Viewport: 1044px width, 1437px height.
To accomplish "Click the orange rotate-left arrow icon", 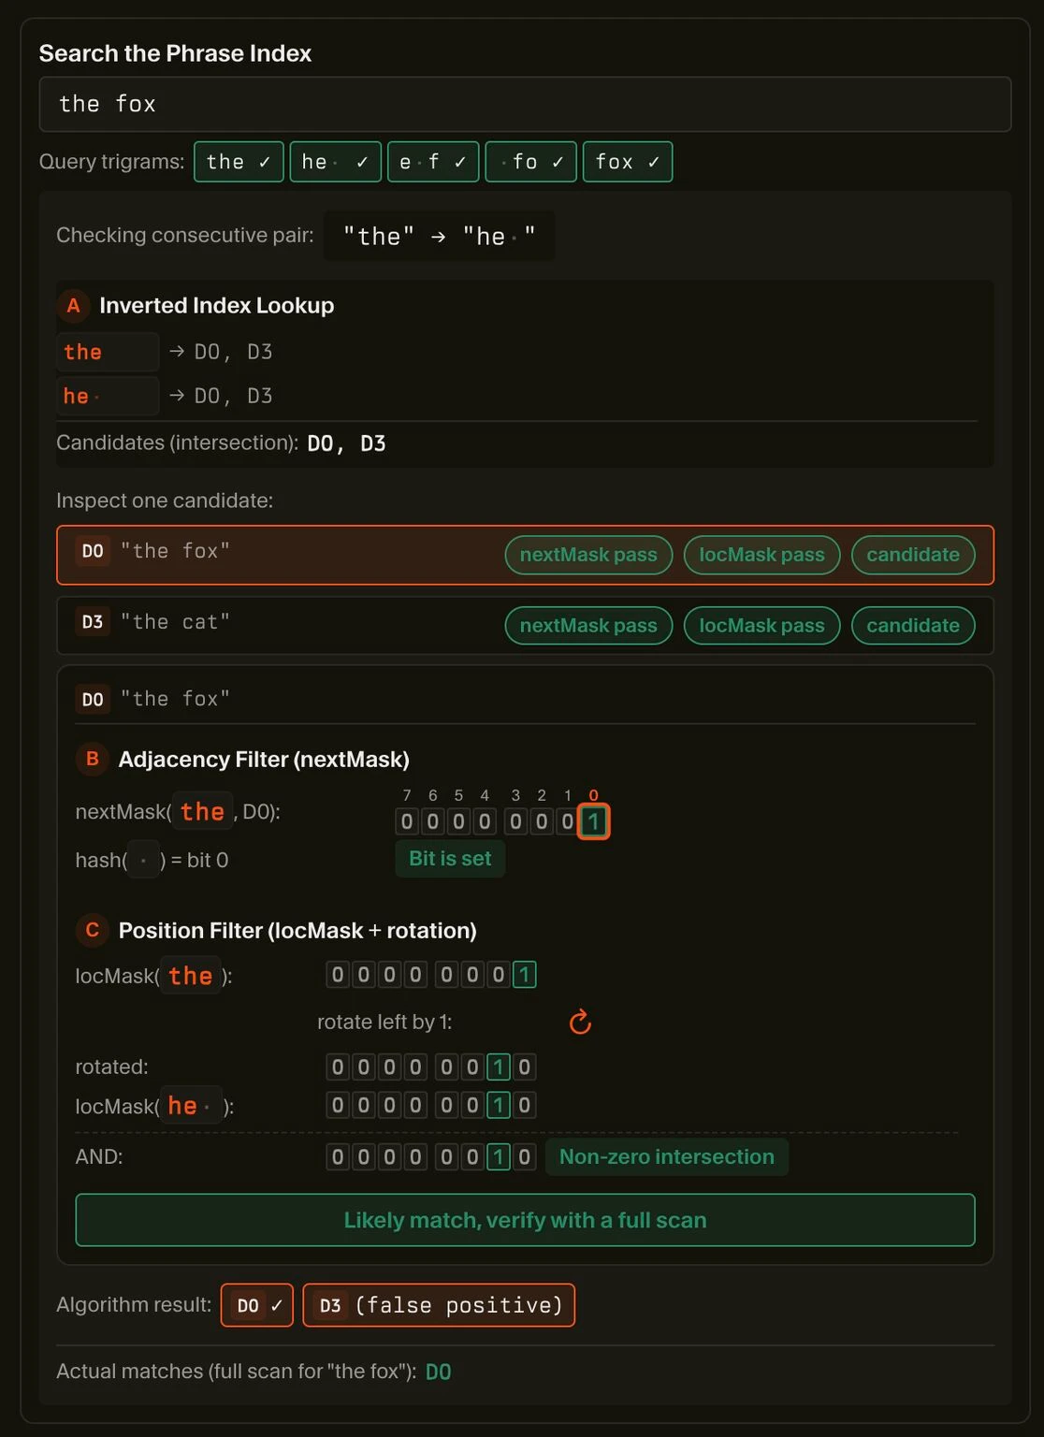I will [x=580, y=1022].
